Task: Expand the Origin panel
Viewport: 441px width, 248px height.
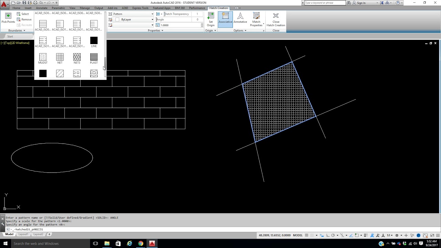Action: point(211,31)
